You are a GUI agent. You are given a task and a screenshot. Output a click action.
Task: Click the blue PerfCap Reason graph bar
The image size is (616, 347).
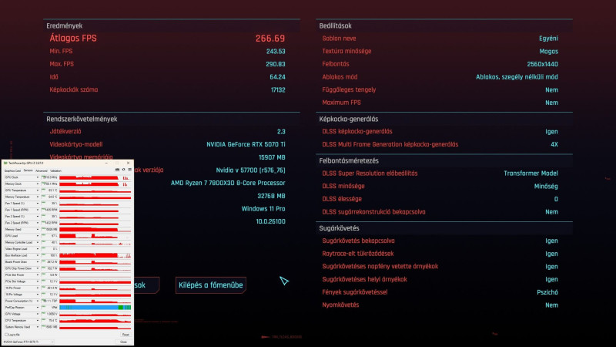95,307
